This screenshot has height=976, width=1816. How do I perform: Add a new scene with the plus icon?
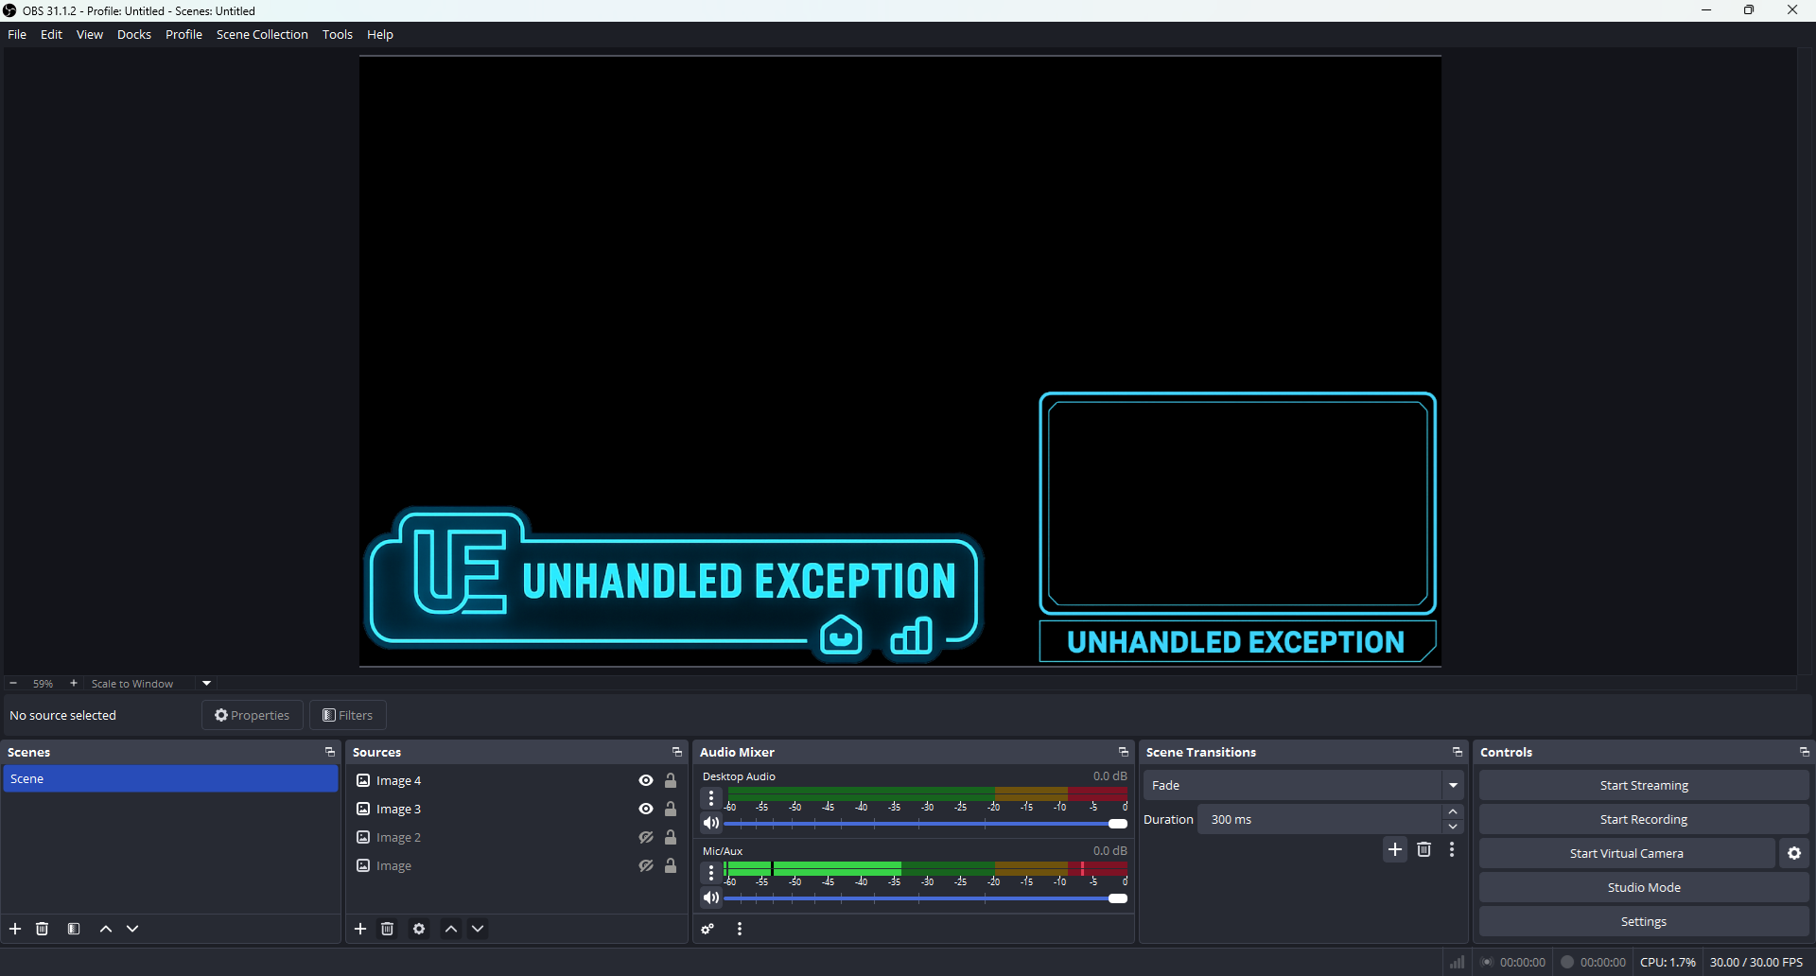pos(15,929)
